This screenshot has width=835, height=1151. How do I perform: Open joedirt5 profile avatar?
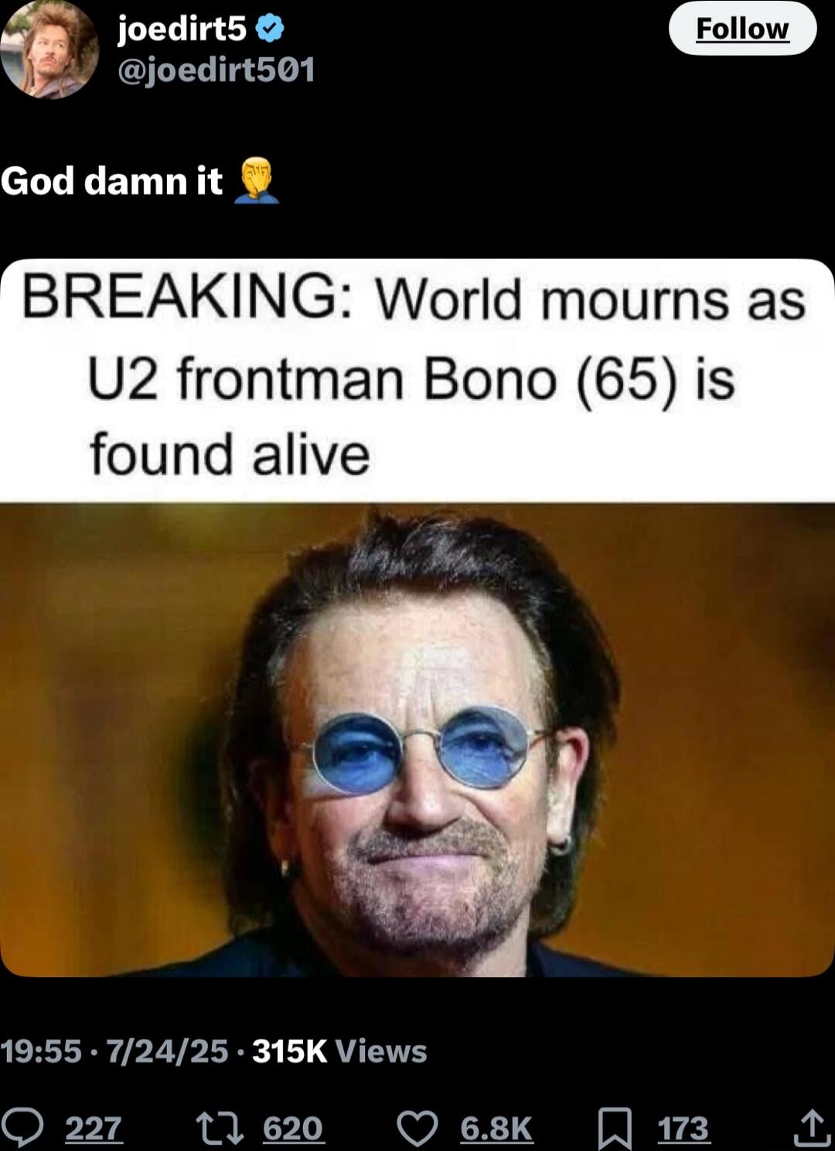click(49, 50)
